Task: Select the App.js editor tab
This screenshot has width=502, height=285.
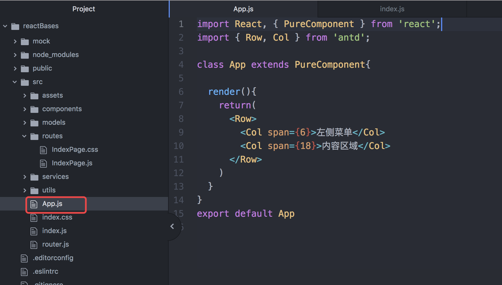Action: tap(243, 9)
